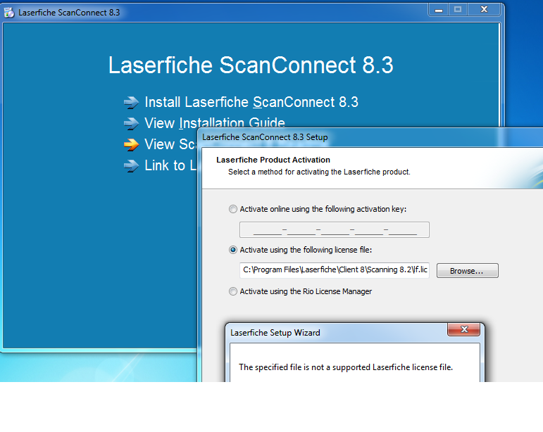Screen dimensions: 543x432
Task: Focus the license file path text box
Action: [x=334, y=270]
